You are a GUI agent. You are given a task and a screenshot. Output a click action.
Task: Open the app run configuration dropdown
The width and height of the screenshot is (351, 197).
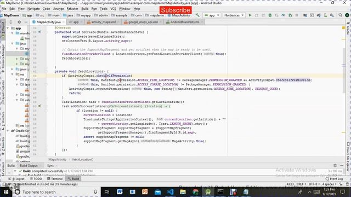[x=212, y=15]
